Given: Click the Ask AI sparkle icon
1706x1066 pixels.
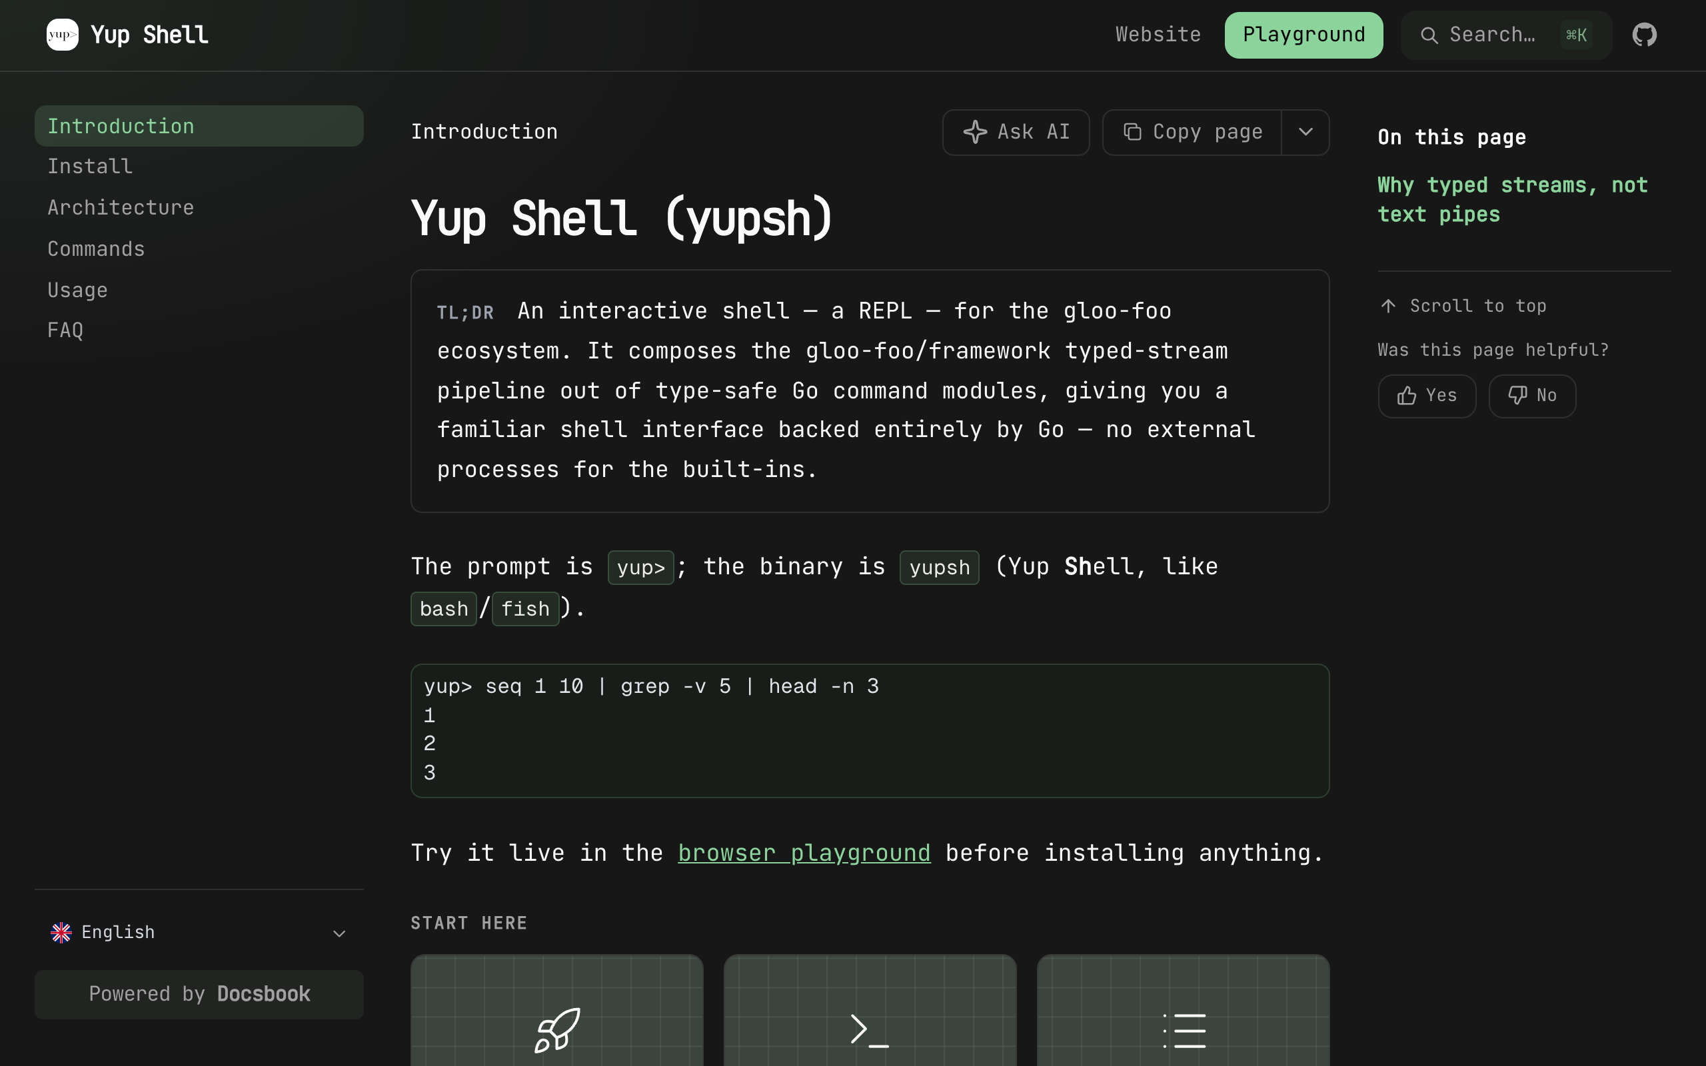Looking at the screenshot, I should [x=975, y=132].
